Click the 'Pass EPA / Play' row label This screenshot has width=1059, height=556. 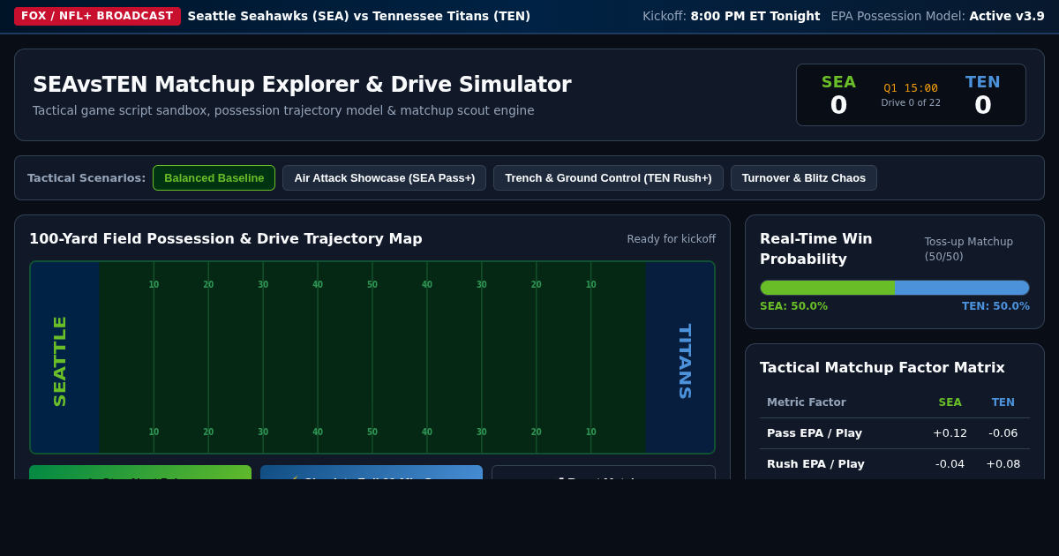point(815,433)
